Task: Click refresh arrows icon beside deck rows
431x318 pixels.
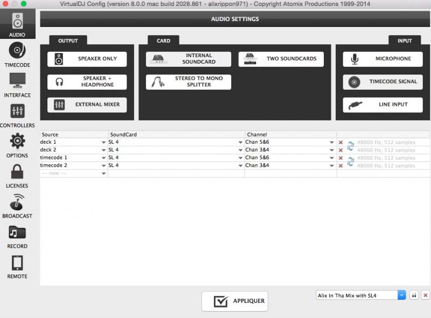Action: click(x=351, y=146)
